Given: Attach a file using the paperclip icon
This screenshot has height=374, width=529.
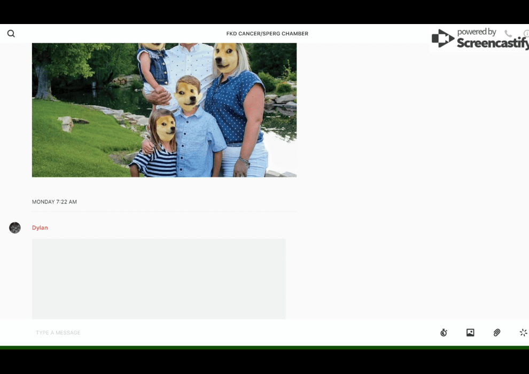Looking at the screenshot, I should (x=497, y=333).
